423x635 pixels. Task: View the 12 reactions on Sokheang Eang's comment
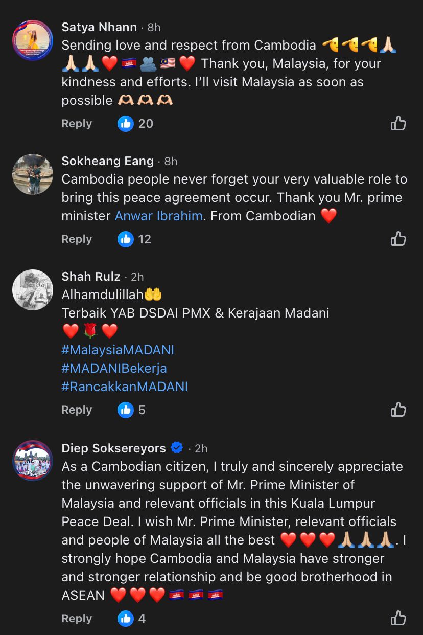tap(134, 239)
